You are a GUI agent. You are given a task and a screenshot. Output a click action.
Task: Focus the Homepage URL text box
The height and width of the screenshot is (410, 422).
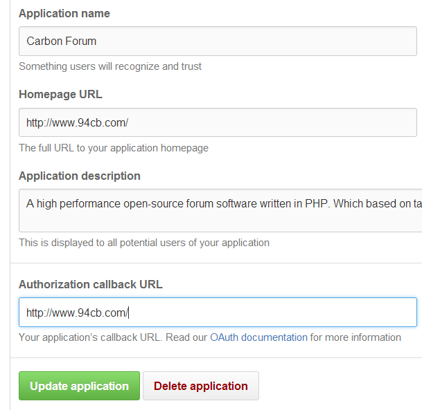[x=218, y=122]
